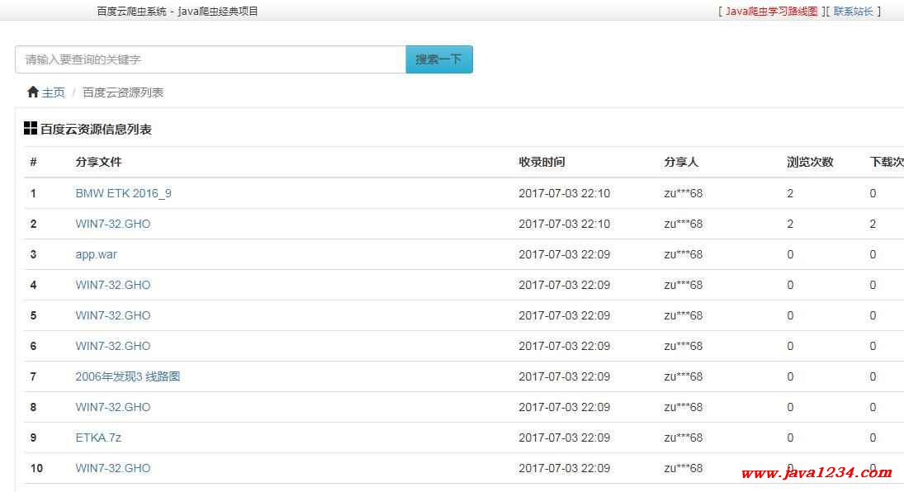Click sharer zu***68 in 2006年发现3 row

click(684, 376)
